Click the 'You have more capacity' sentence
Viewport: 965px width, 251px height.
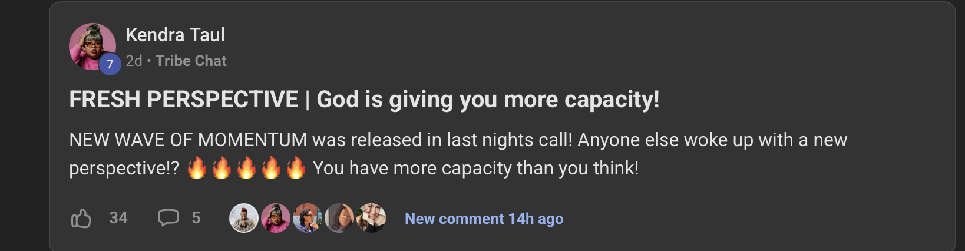[476, 168]
